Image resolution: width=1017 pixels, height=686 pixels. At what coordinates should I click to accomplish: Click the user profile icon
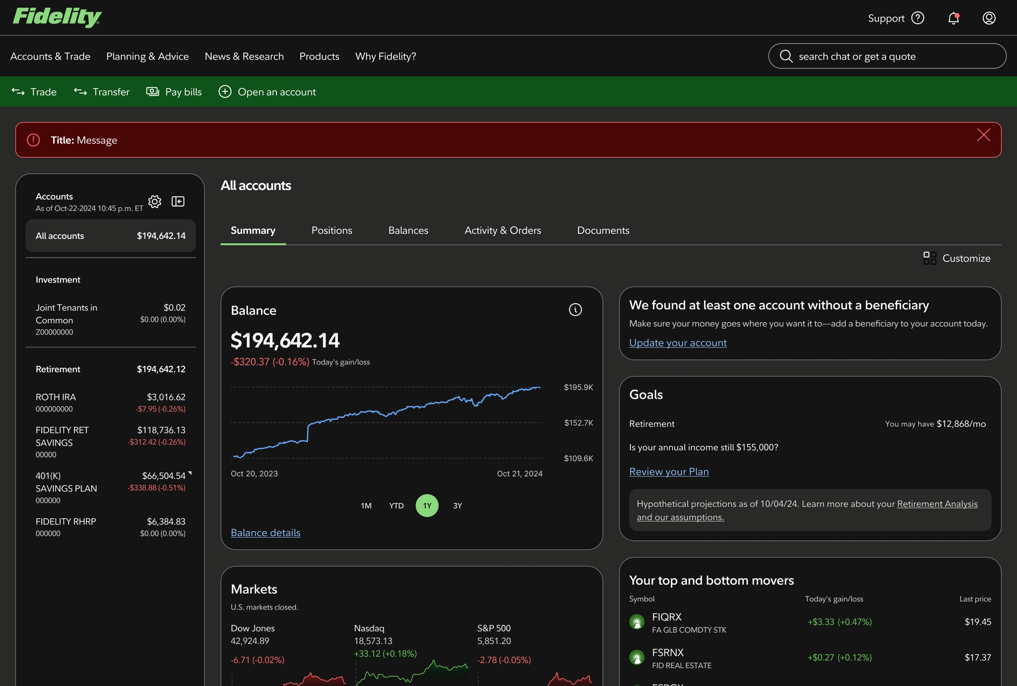coord(989,18)
